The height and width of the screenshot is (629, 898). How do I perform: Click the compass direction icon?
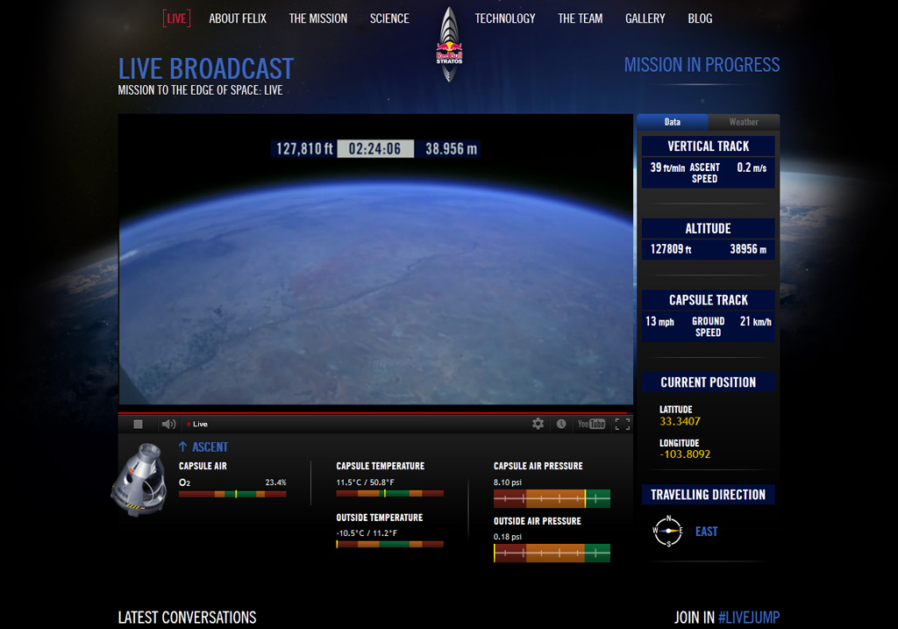(x=667, y=531)
